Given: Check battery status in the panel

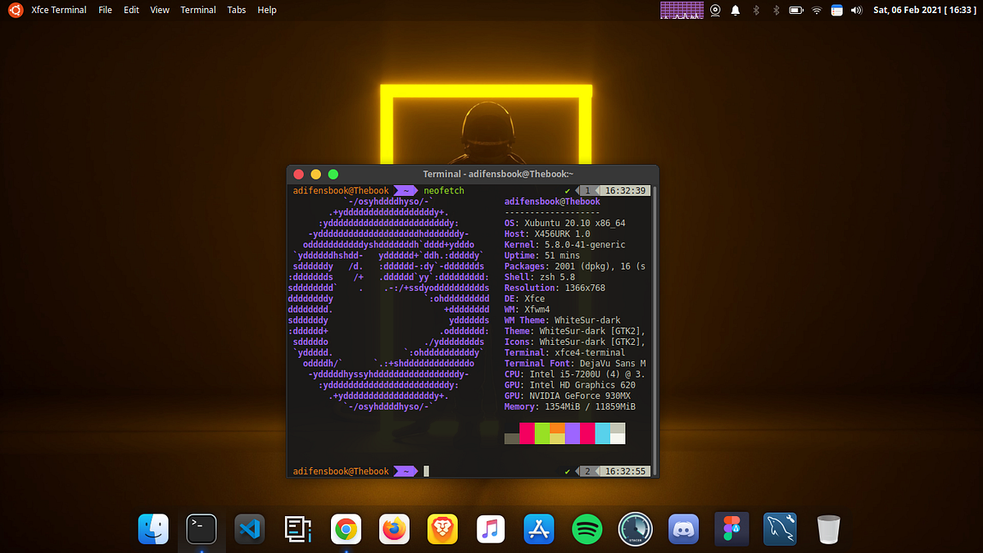Looking at the screenshot, I should (795, 10).
